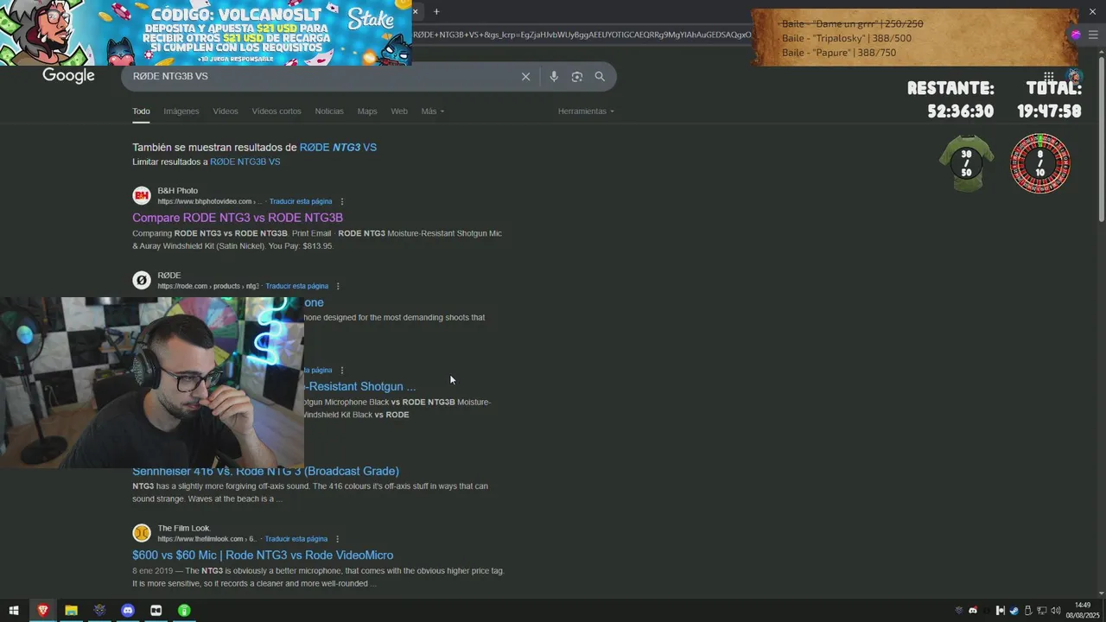The image size is (1106, 622).
Task: Clear the search box with the X icon
Action: coord(525,77)
